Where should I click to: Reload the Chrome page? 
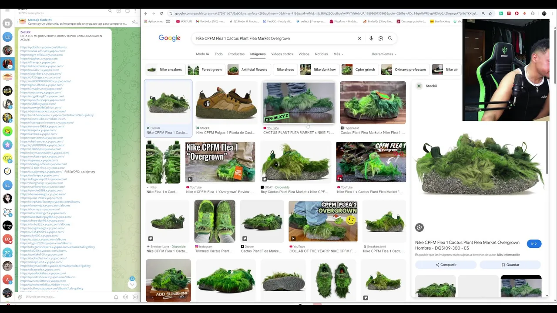pos(161,13)
